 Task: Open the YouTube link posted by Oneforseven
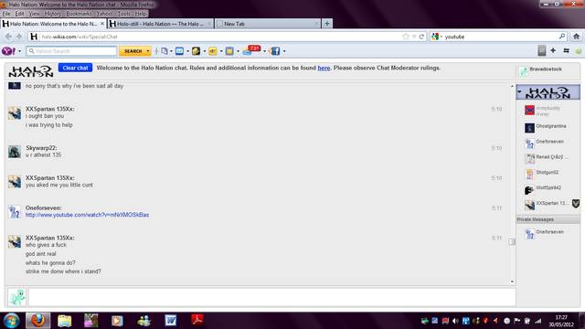point(87,215)
